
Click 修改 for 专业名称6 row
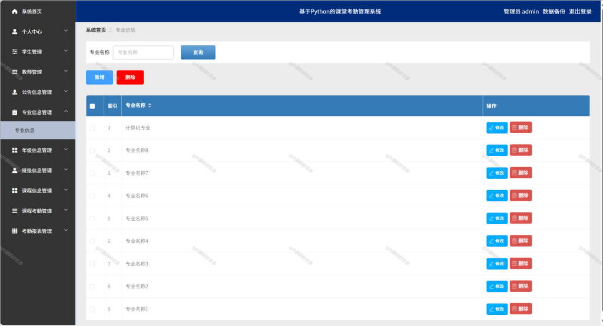(x=497, y=196)
